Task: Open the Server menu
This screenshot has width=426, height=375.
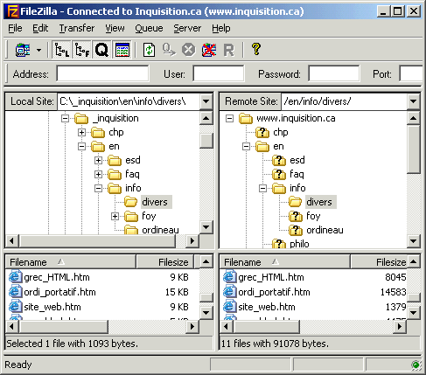Action: 187,28
